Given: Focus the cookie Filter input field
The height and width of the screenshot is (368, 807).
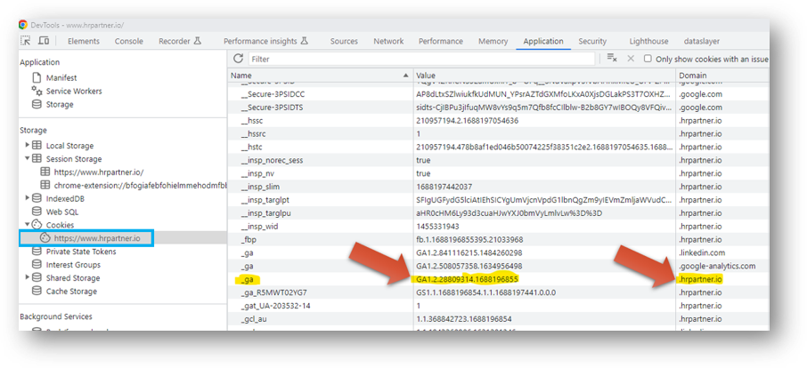Looking at the screenshot, I should point(421,59).
